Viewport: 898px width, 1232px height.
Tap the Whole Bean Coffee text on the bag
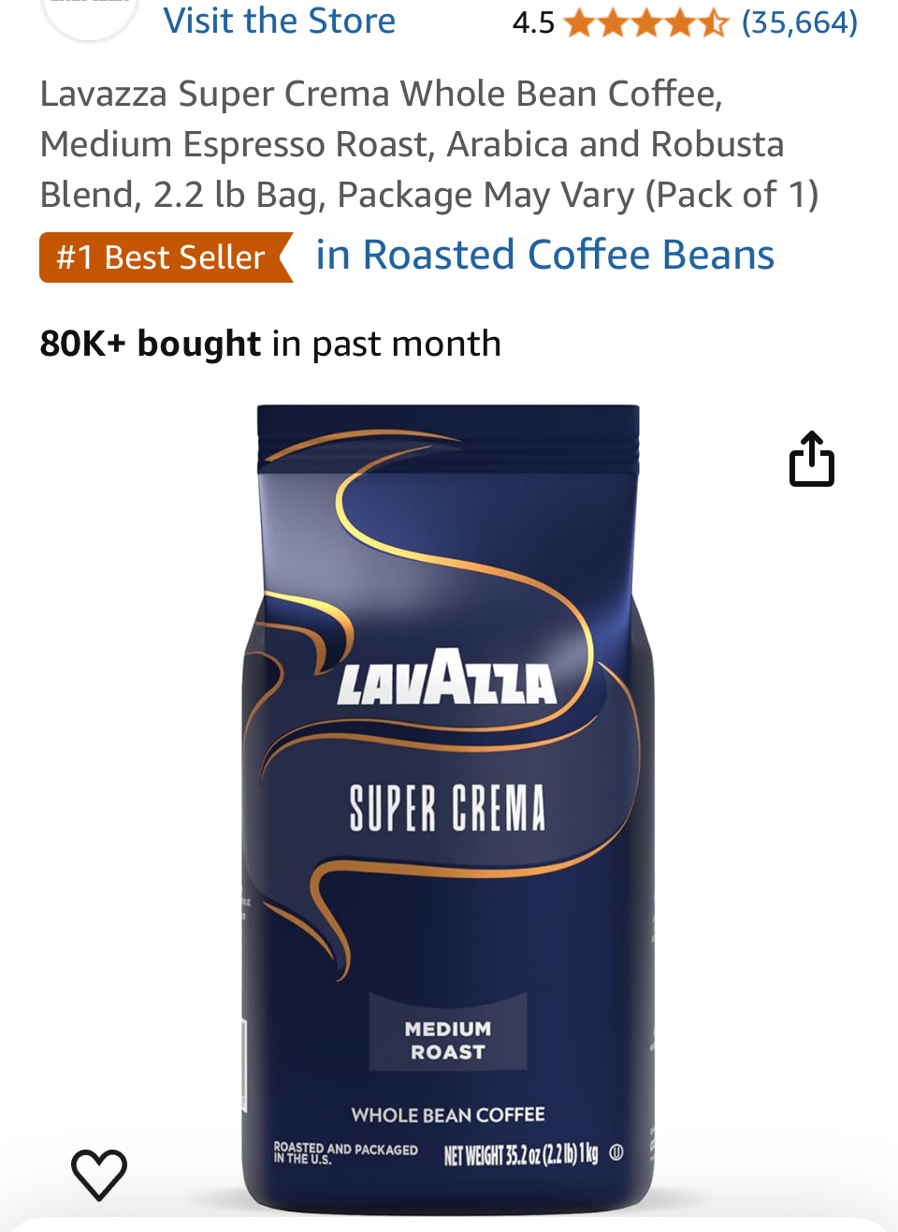point(448,1114)
